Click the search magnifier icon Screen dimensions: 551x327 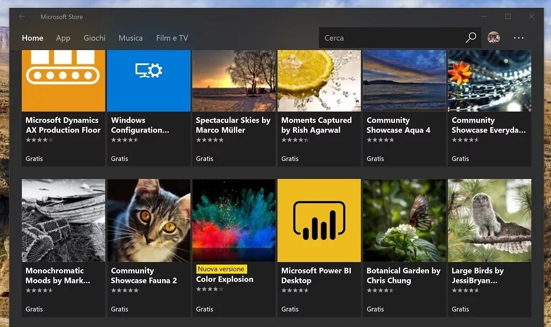tap(470, 37)
